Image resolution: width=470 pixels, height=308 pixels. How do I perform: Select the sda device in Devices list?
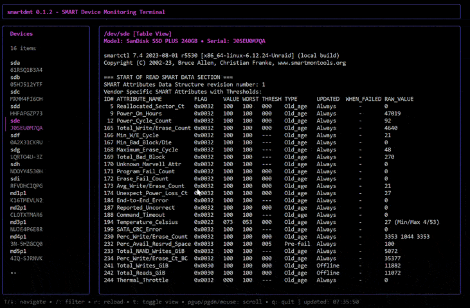15,63
